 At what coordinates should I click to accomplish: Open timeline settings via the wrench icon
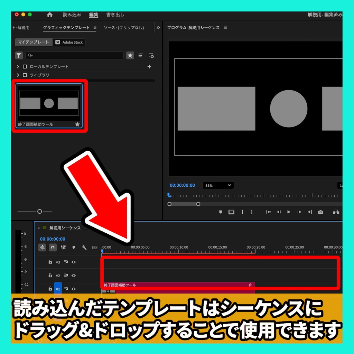[x=85, y=248]
